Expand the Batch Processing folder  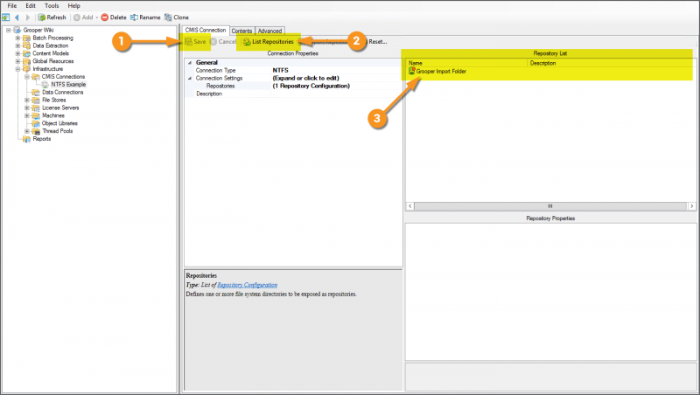tap(17, 38)
